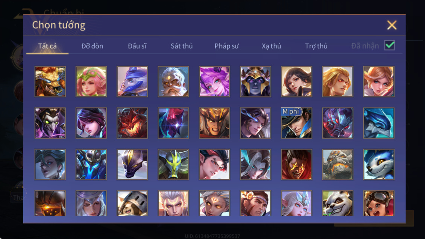Switch to the Đỡ đòn tab
425x239 pixels.
tap(92, 46)
